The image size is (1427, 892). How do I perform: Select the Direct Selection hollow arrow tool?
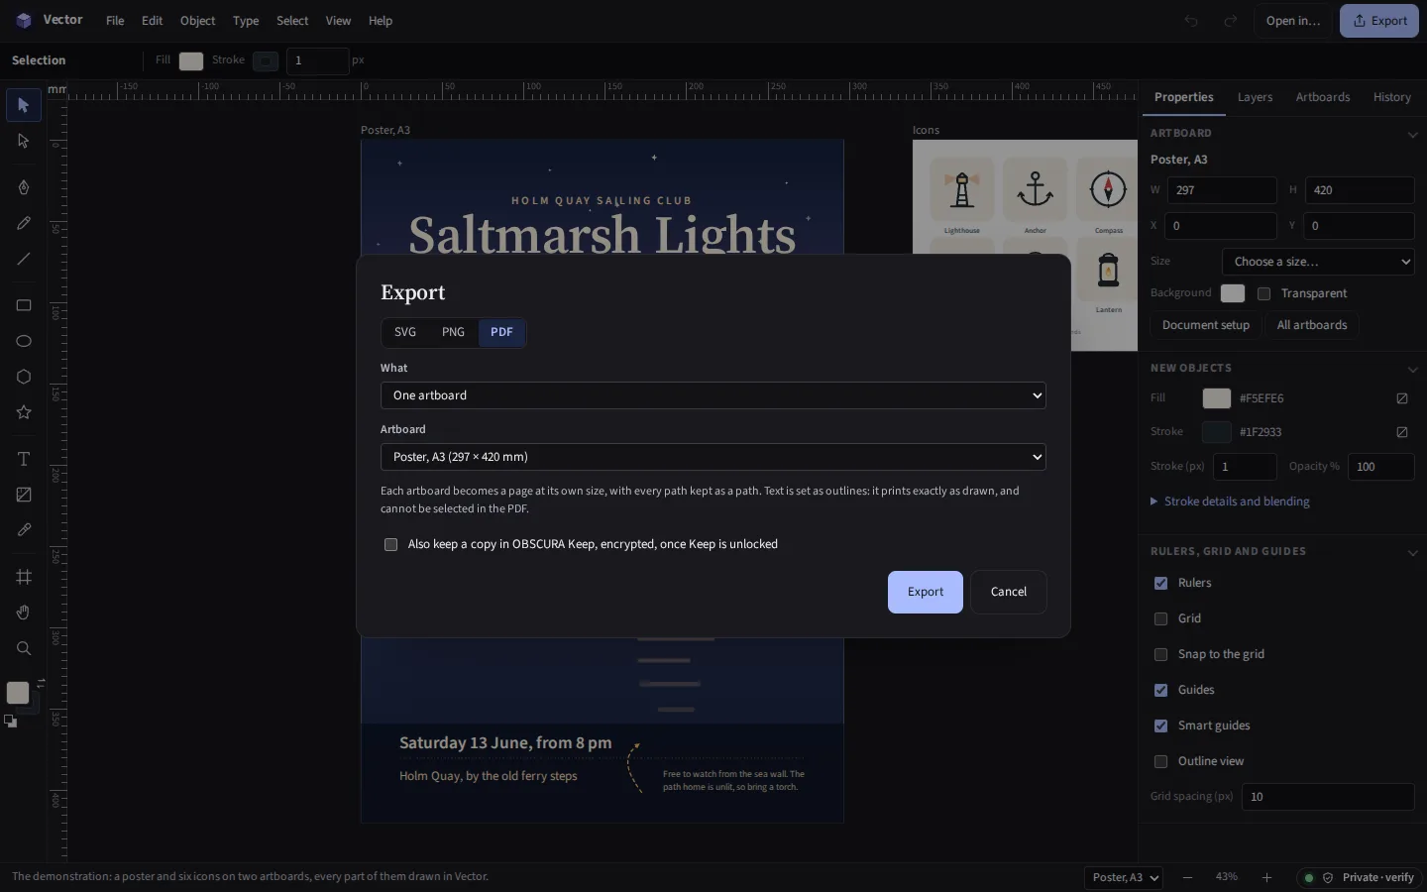pos(24,141)
